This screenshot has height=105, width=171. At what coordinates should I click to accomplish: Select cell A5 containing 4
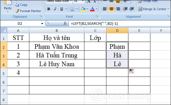[18, 72]
